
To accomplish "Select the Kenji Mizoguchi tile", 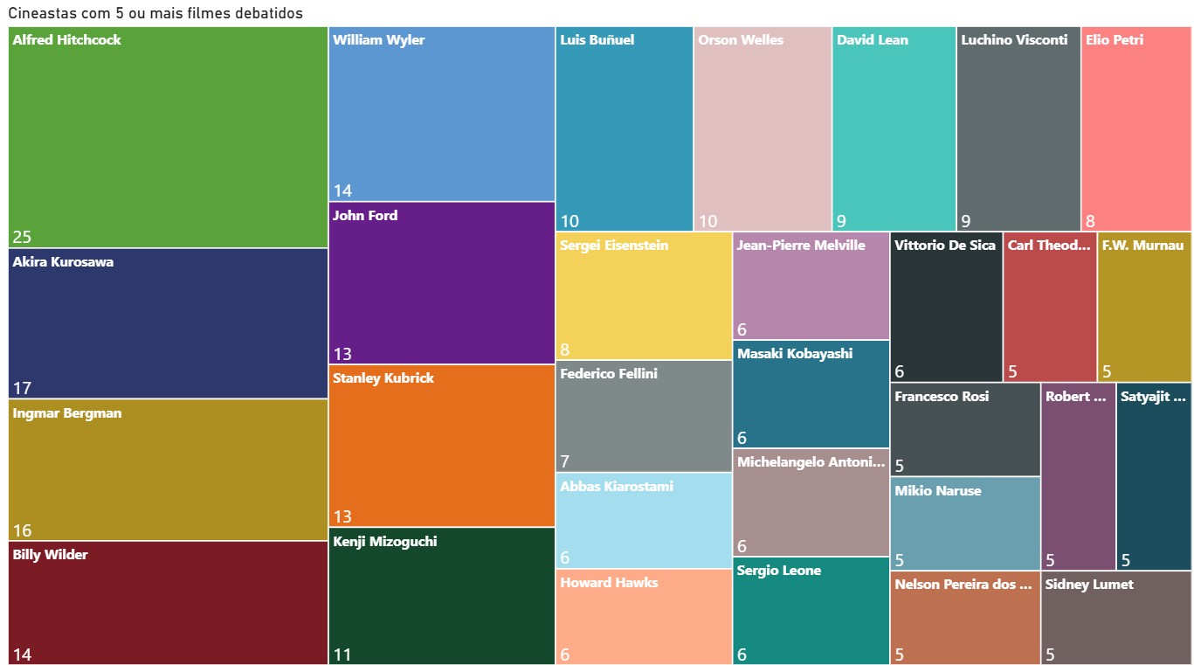I will 442,596.
